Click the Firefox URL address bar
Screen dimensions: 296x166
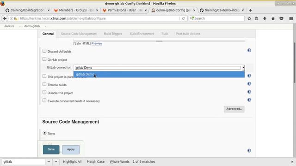[x=99, y=18]
